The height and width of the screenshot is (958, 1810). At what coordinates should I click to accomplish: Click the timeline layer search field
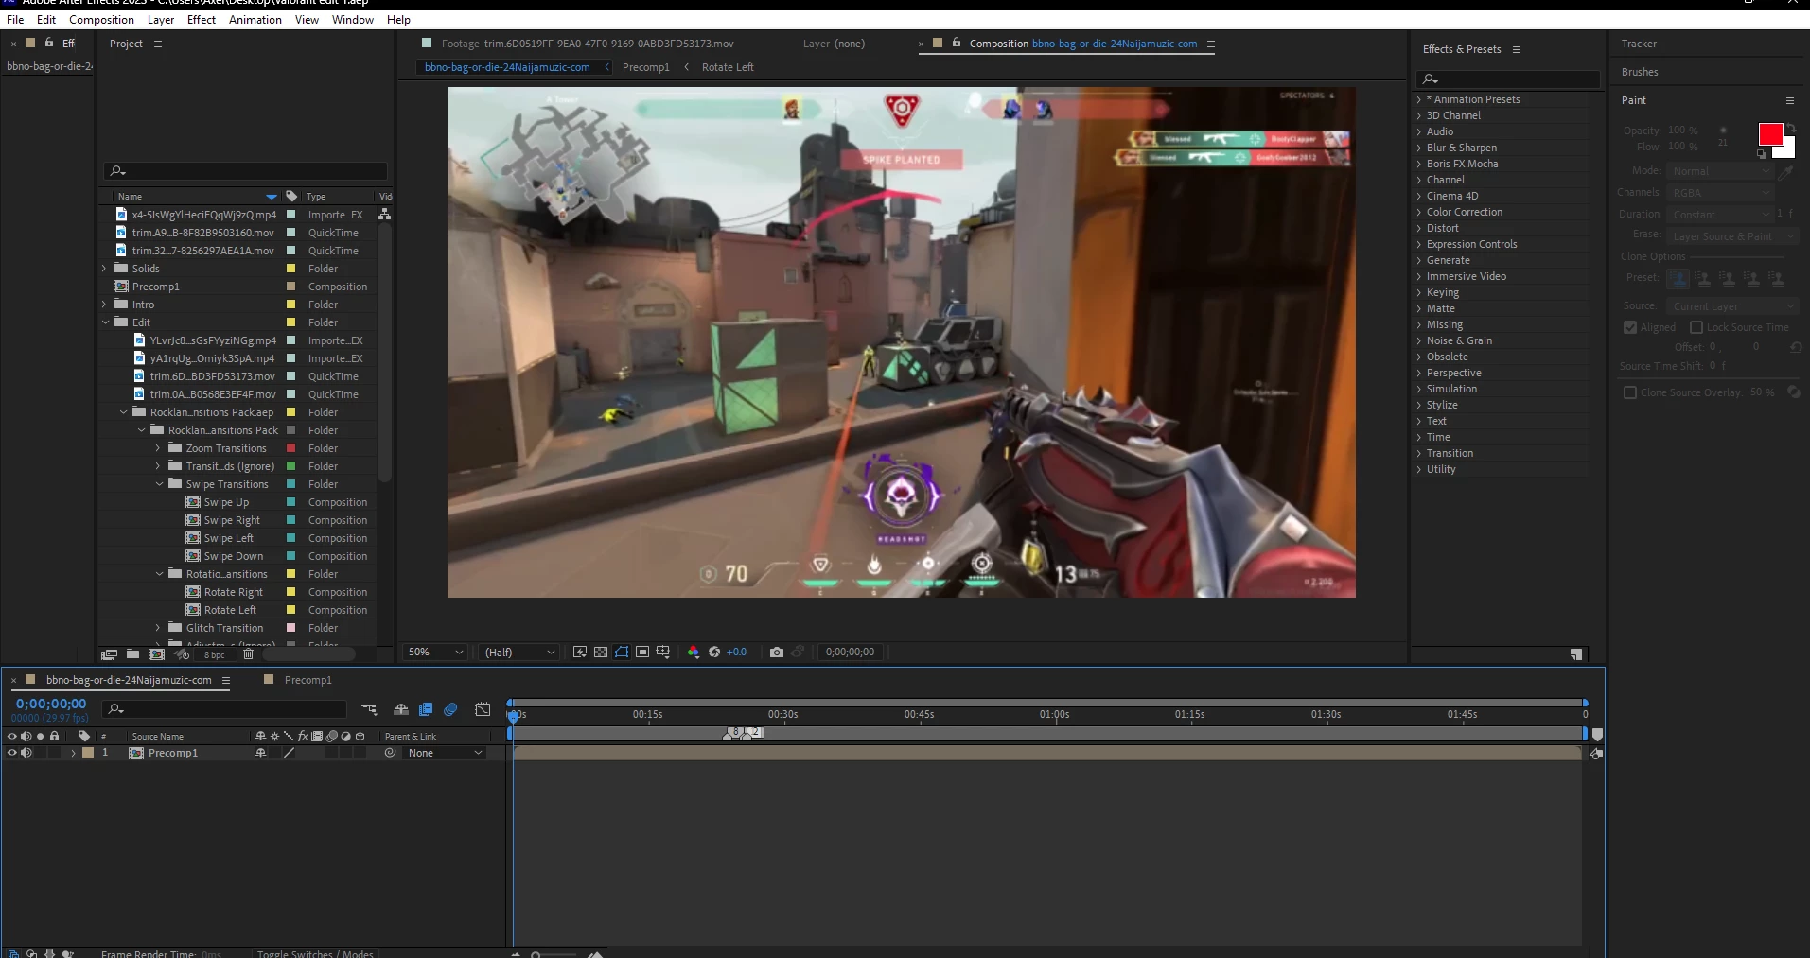(225, 709)
